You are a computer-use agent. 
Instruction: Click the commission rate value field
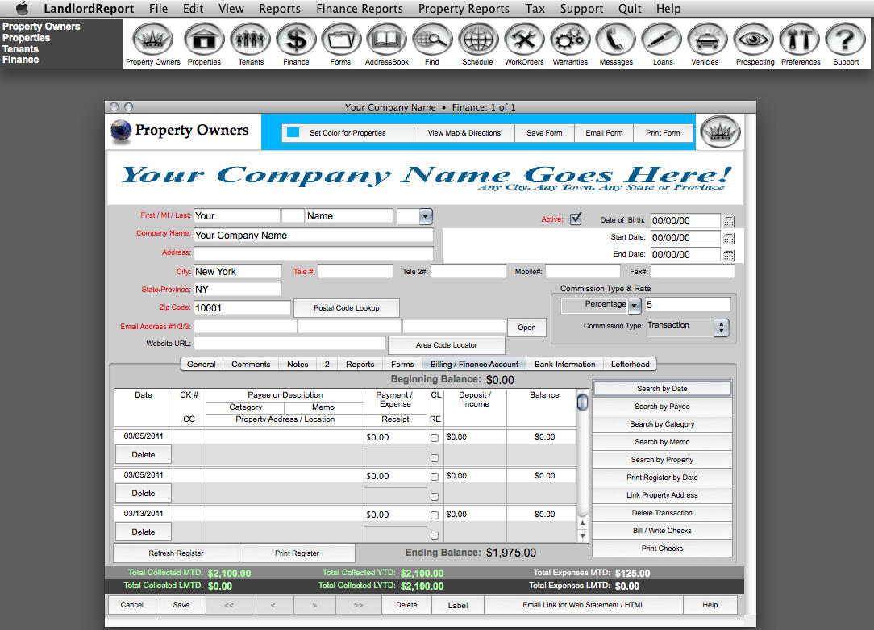[688, 304]
